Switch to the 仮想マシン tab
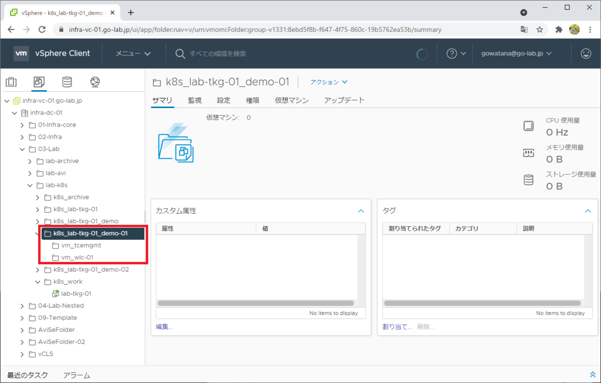601x383 pixels. click(x=291, y=100)
